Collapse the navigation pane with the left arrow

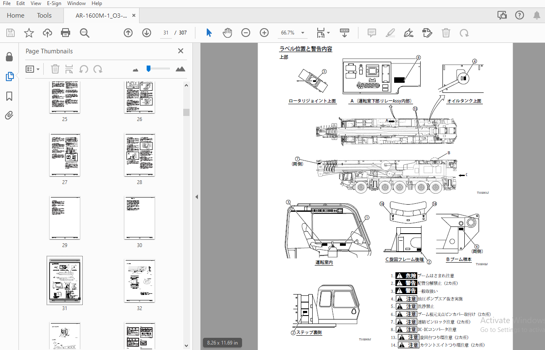[x=196, y=197]
